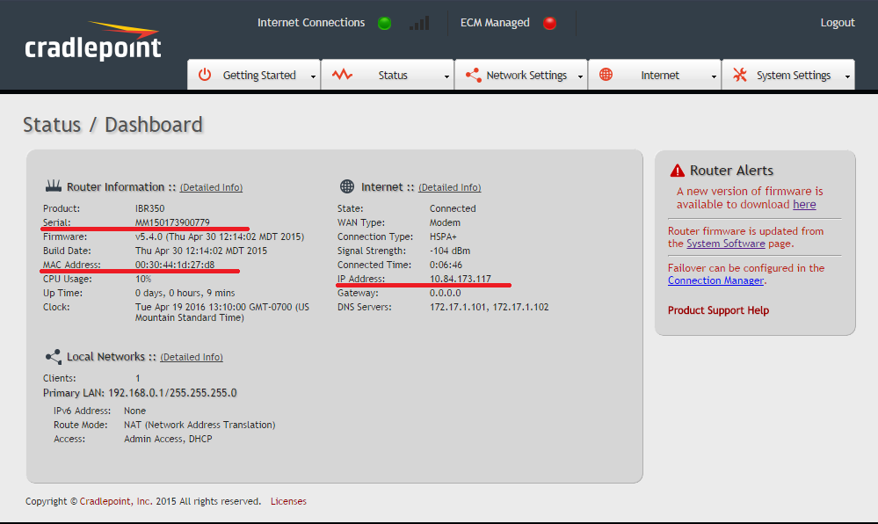Viewport: 878px width, 524px height.
Task: Expand the Internet menu dropdown arrow
Action: (714, 76)
